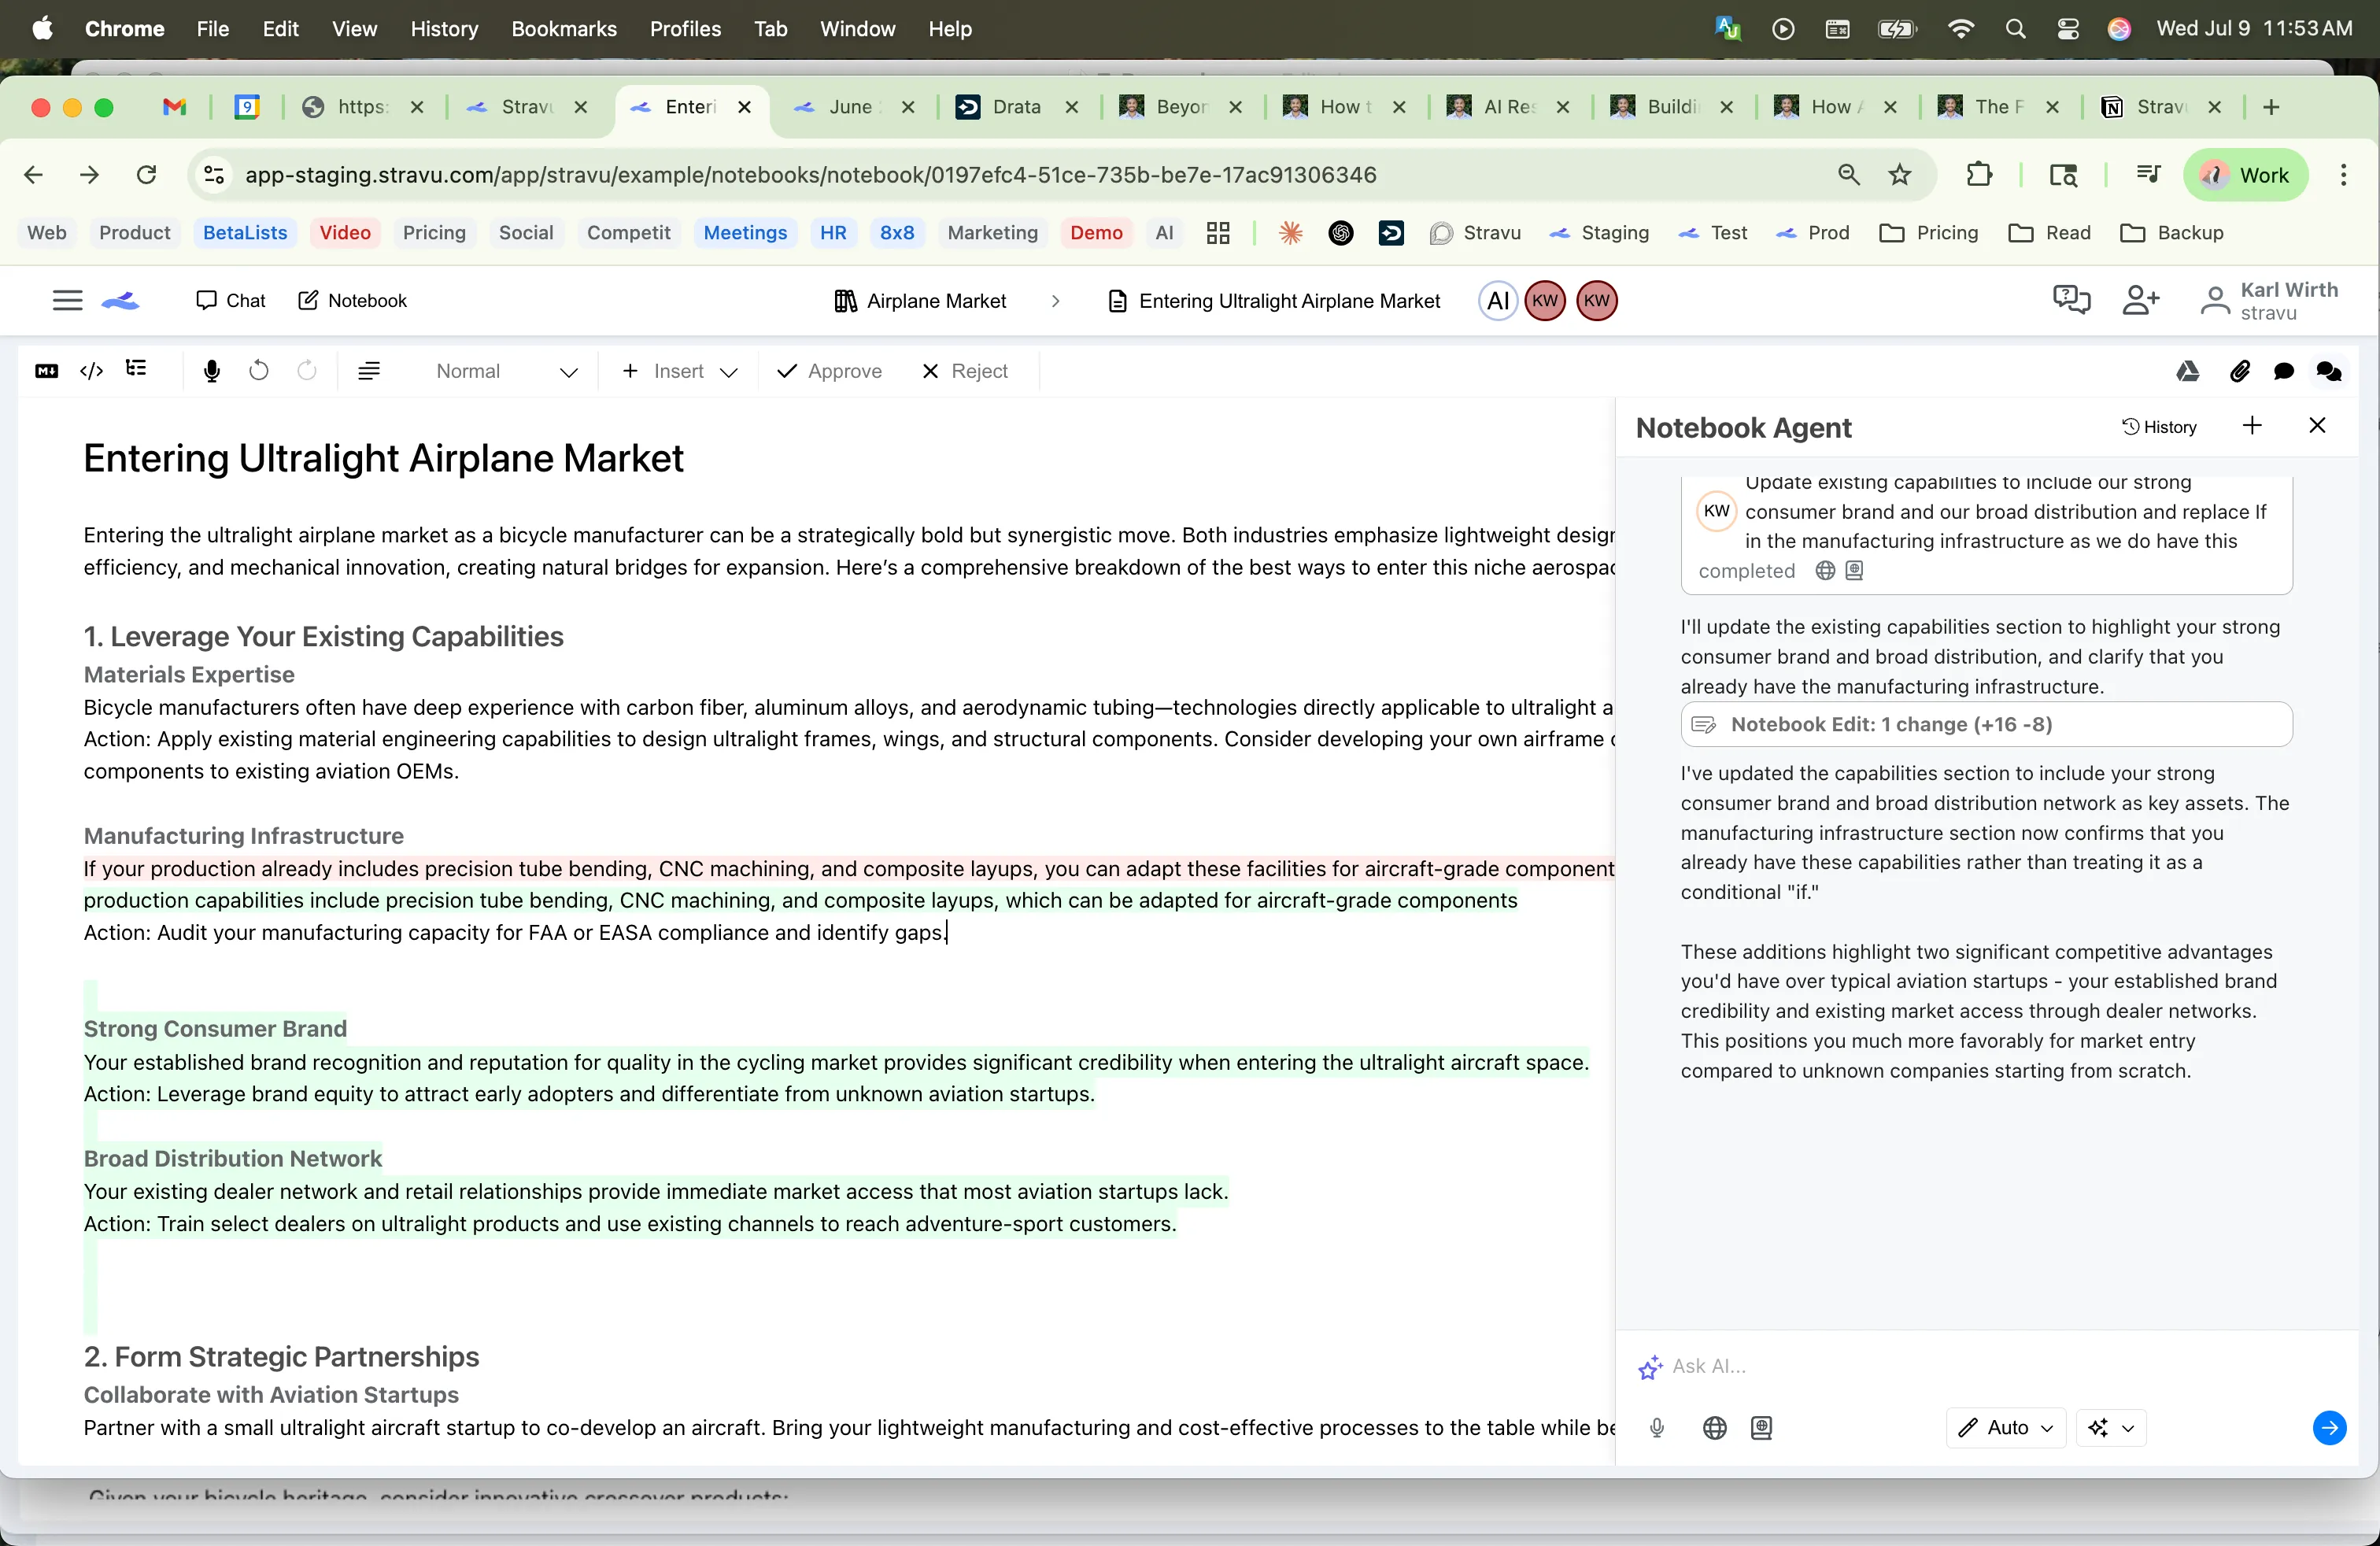This screenshot has height=1546, width=2380.
Task: Expand the Insert menu
Action: pos(678,371)
